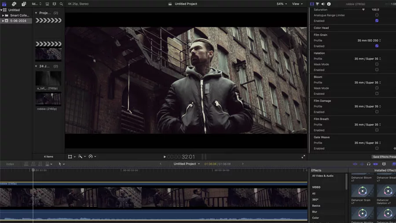The width and height of the screenshot is (396, 223).
Task: Enter full screen viewer with arrows icon
Action: click(303, 157)
